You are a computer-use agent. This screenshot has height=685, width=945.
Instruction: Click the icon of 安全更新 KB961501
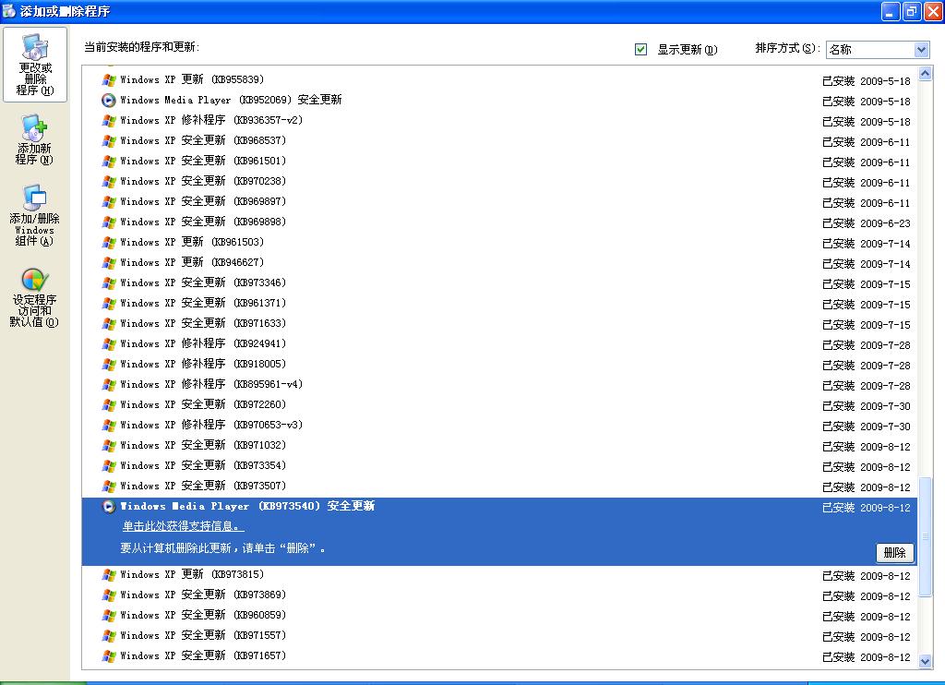coord(109,161)
